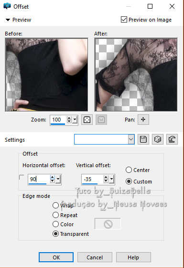This screenshot has height=268, width=184.
Task: Click the OK button
Action: (56, 257)
